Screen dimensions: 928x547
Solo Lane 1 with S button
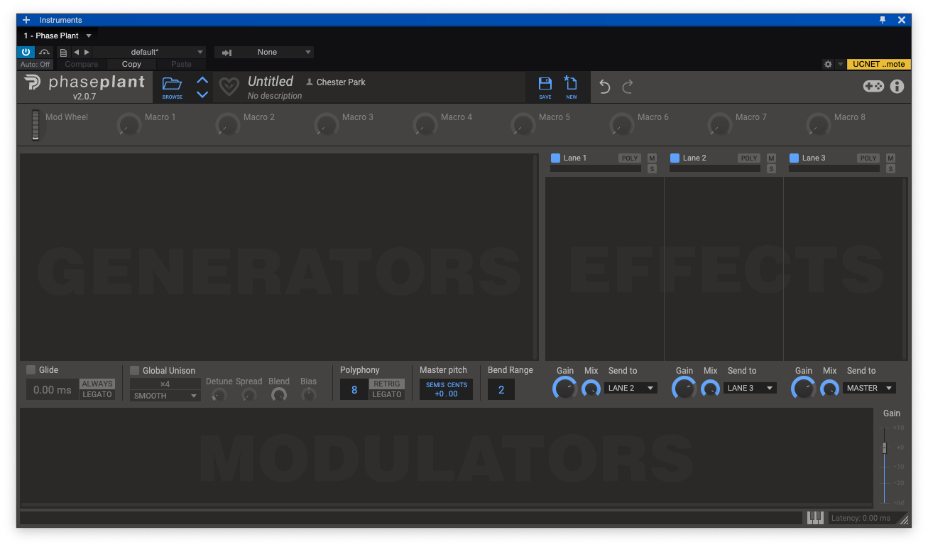(652, 168)
